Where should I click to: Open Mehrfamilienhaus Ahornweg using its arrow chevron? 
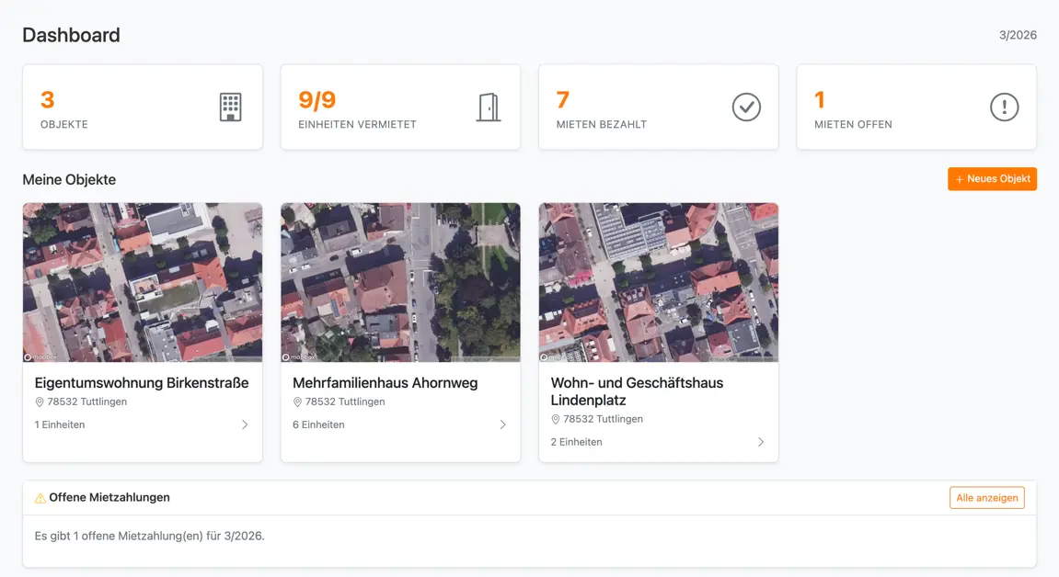(x=502, y=424)
